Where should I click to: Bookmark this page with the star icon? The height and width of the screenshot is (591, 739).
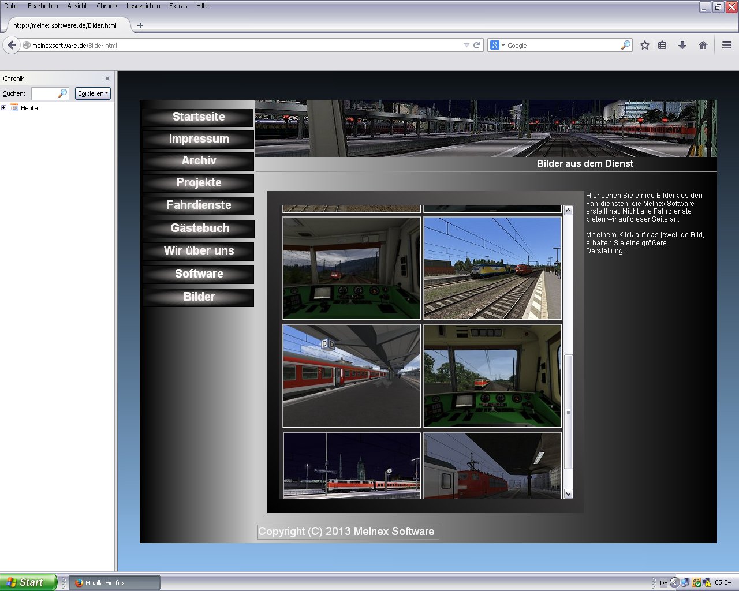(x=645, y=45)
